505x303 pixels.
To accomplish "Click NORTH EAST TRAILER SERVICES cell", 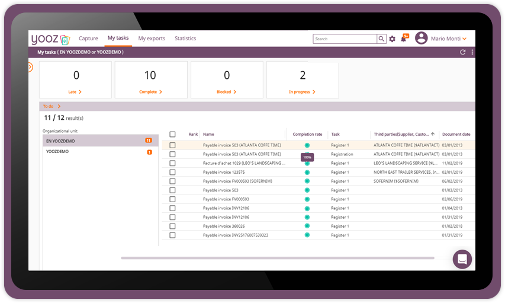I will pyautogui.click(x=406, y=173).
